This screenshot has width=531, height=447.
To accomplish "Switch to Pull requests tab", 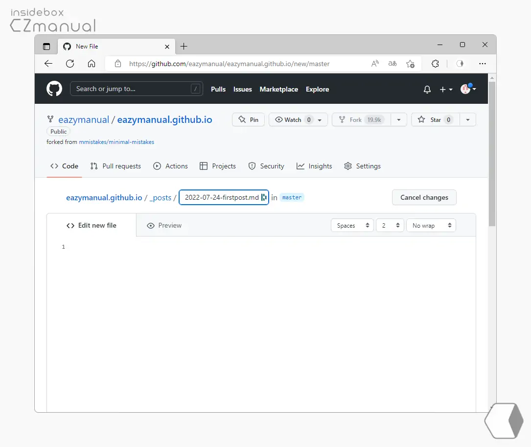I will click(115, 166).
